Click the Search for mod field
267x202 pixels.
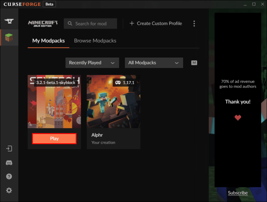coord(91,24)
